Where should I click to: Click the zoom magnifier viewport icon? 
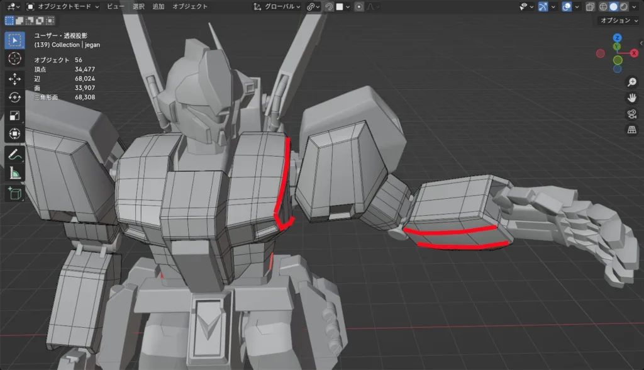tap(632, 82)
